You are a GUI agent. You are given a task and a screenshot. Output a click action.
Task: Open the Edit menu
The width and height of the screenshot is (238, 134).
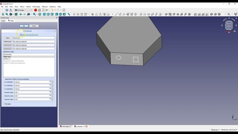click(x=6, y=7)
